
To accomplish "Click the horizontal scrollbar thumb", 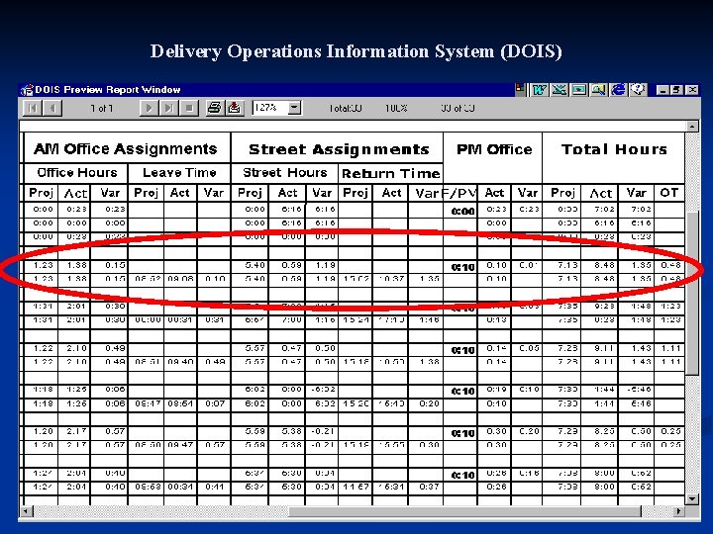I will (464, 511).
